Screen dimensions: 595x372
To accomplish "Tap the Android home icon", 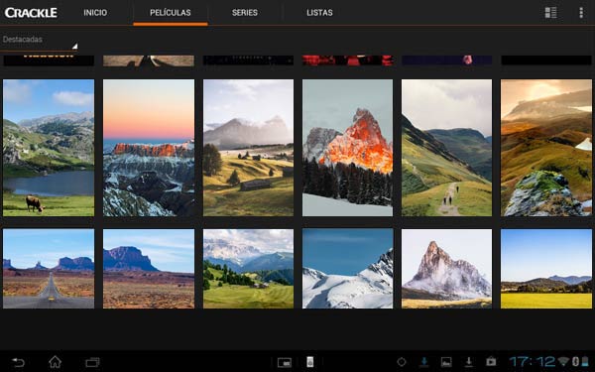I will pos(55,362).
